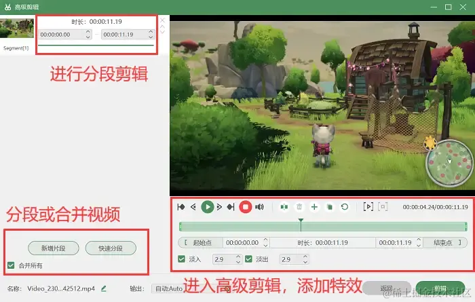The image size is (475, 302).
Task: Remove Segment[1] with the X icon
Action: click(x=162, y=20)
